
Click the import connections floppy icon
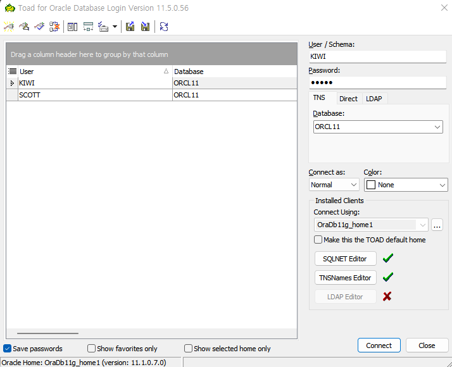click(x=146, y=27)
